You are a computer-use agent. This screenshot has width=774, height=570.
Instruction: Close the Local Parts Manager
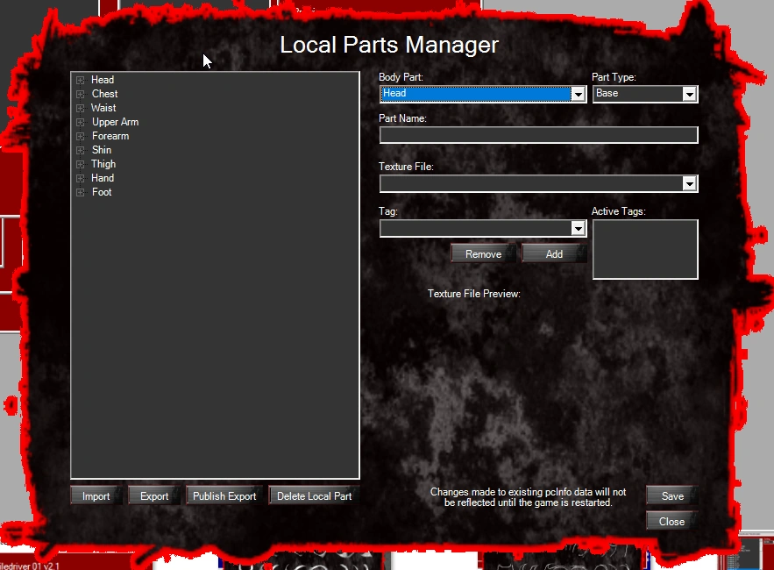670,521
